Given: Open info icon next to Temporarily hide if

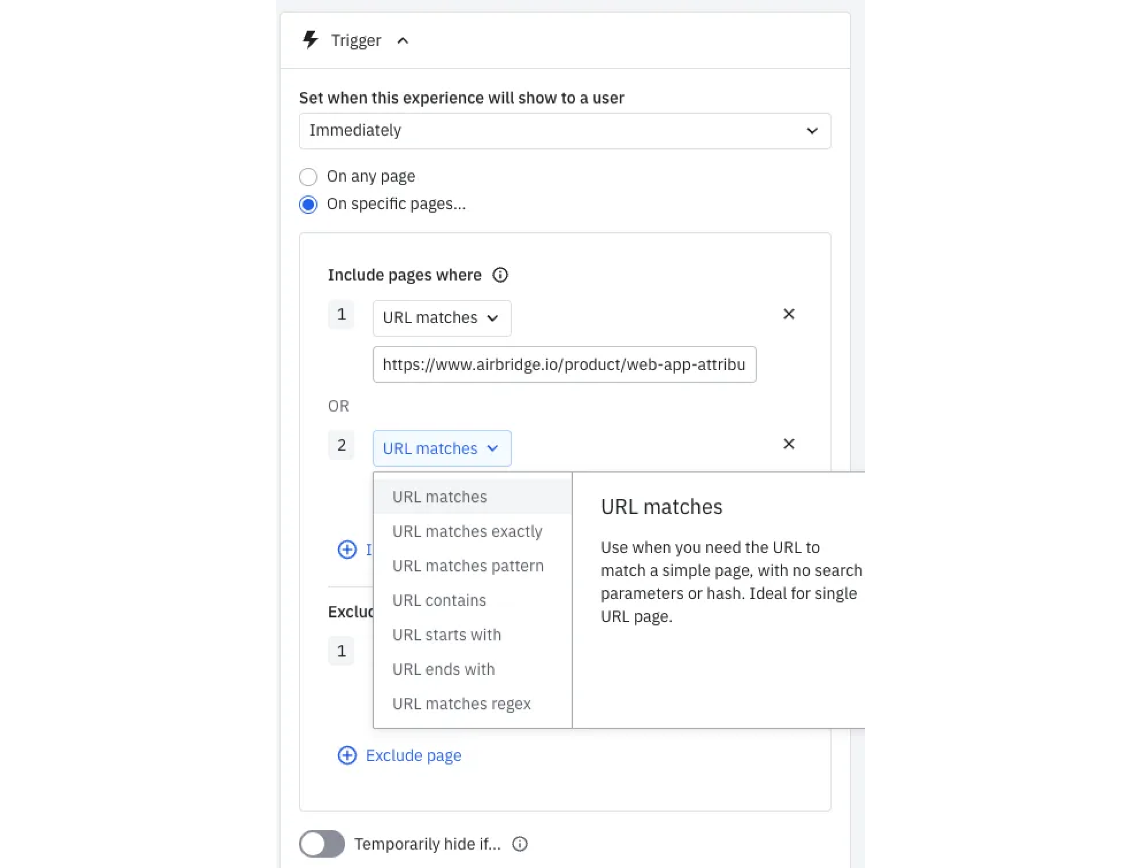Looking at the screenshot, I should (x=520, y=844).
